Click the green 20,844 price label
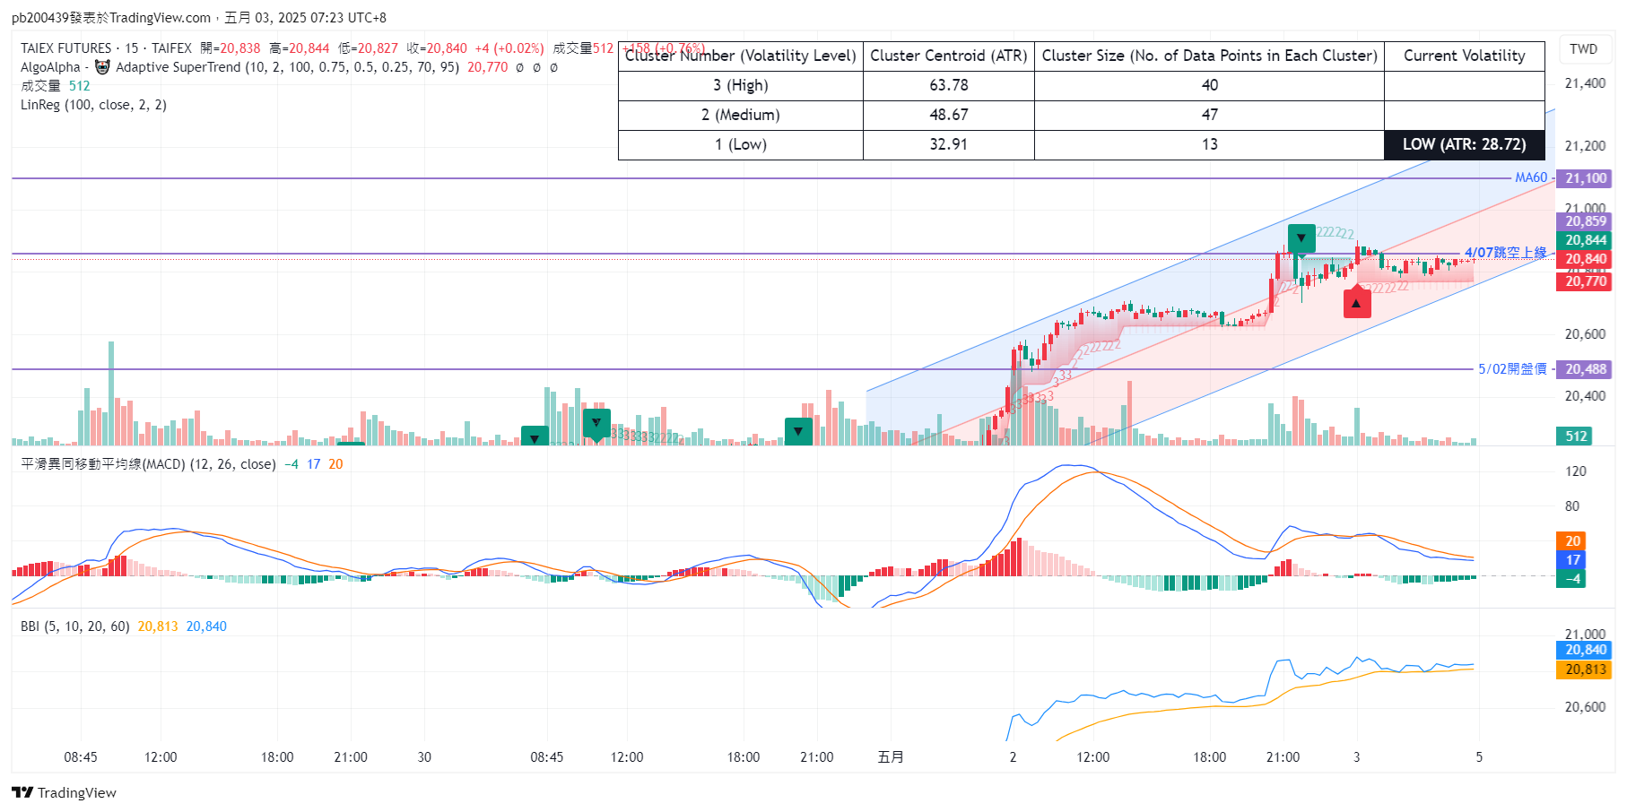 point(1585,240)
